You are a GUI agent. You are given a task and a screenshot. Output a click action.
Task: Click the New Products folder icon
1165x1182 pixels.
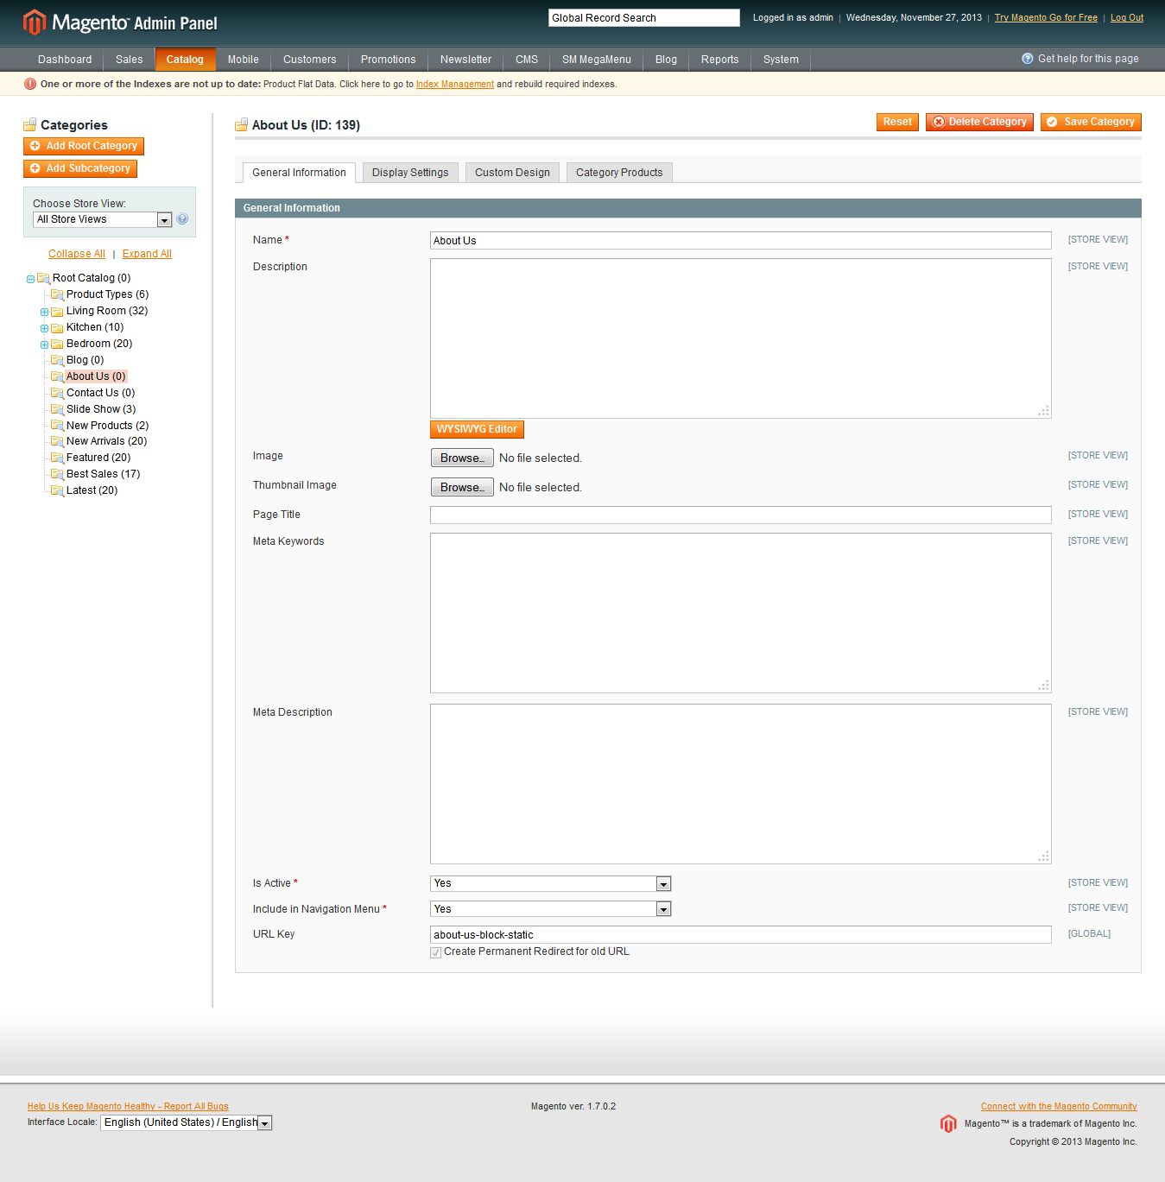click(57, 426)
